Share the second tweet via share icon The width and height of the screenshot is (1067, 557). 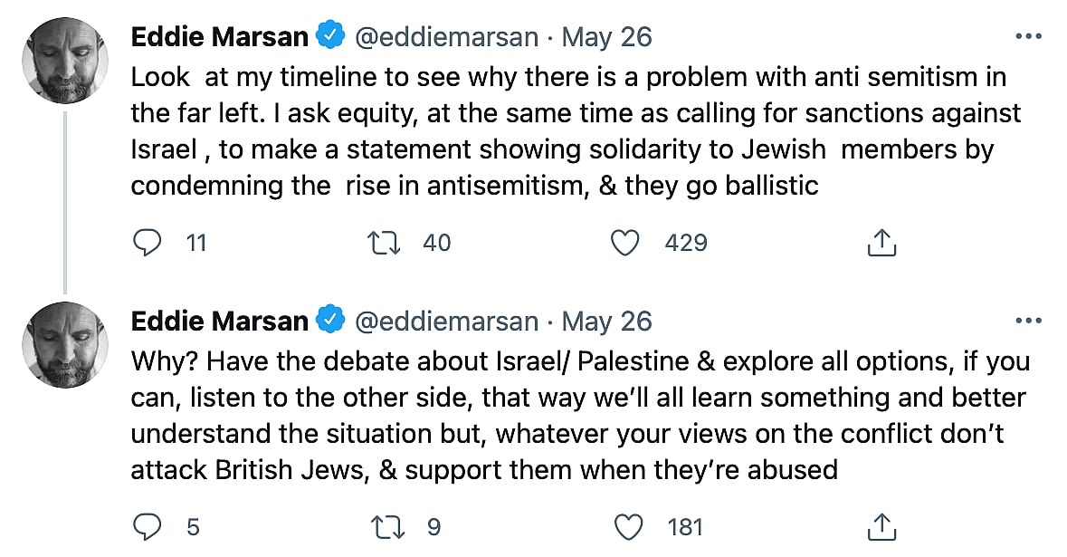coord(881,526)
